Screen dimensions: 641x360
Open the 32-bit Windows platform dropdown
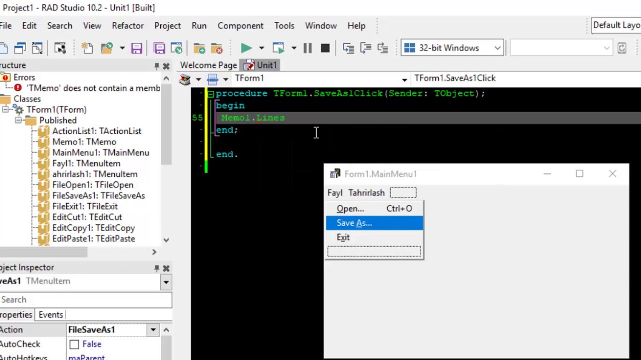497,48
